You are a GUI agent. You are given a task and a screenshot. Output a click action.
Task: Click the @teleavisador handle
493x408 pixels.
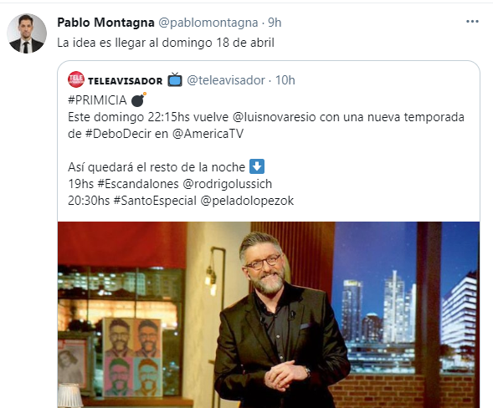click(x=226, y=80)
